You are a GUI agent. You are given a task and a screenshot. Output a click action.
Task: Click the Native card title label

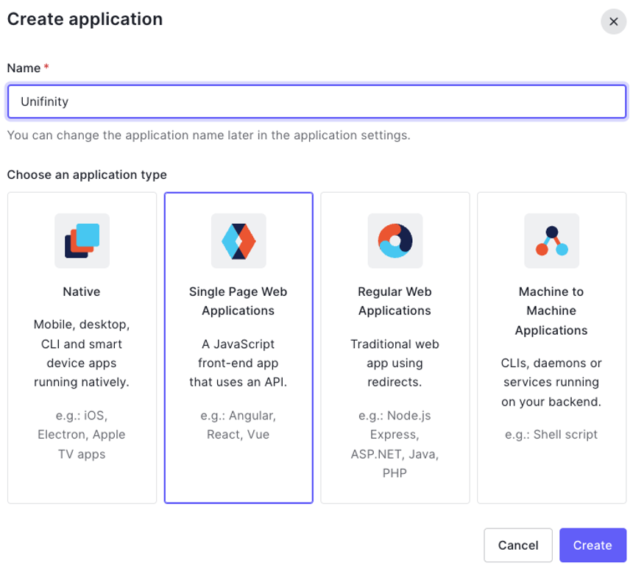tap(82, 291)
